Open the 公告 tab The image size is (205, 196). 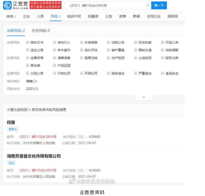pos(109,16)
